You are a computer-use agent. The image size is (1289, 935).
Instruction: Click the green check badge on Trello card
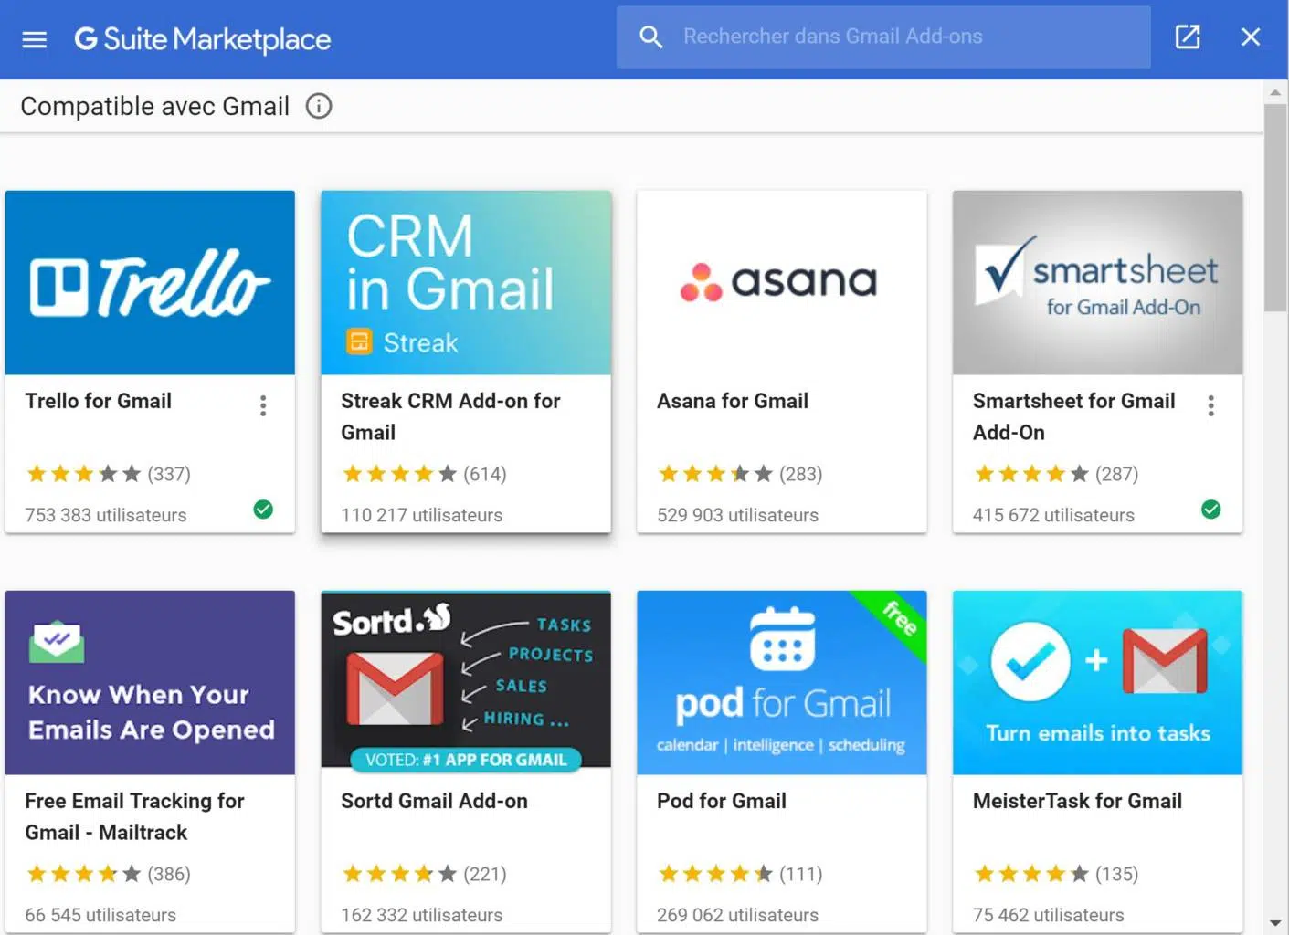tap(263, 510)
